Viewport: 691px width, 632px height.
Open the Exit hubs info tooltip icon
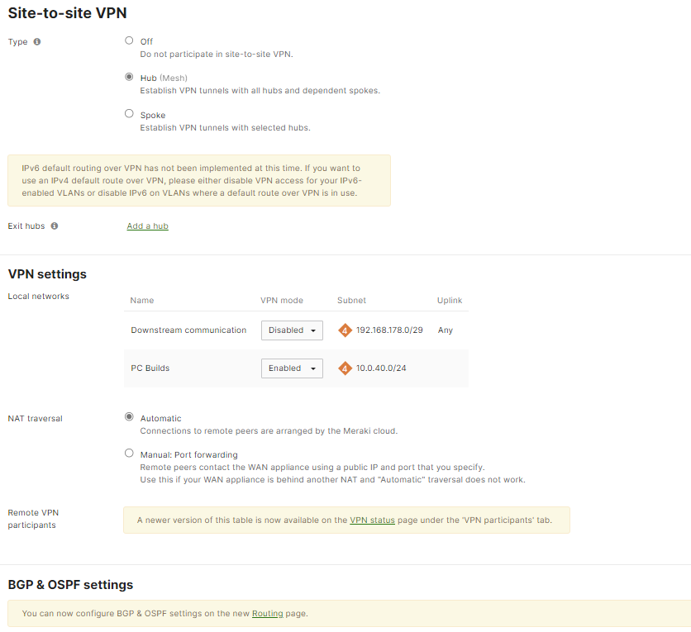pyautogui.click(x=54, y=226)
